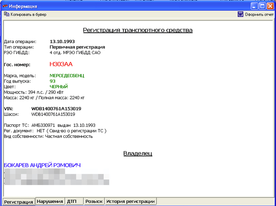Select the ДТП tab
The image size is (276, 206).
[x=72, y=201]
